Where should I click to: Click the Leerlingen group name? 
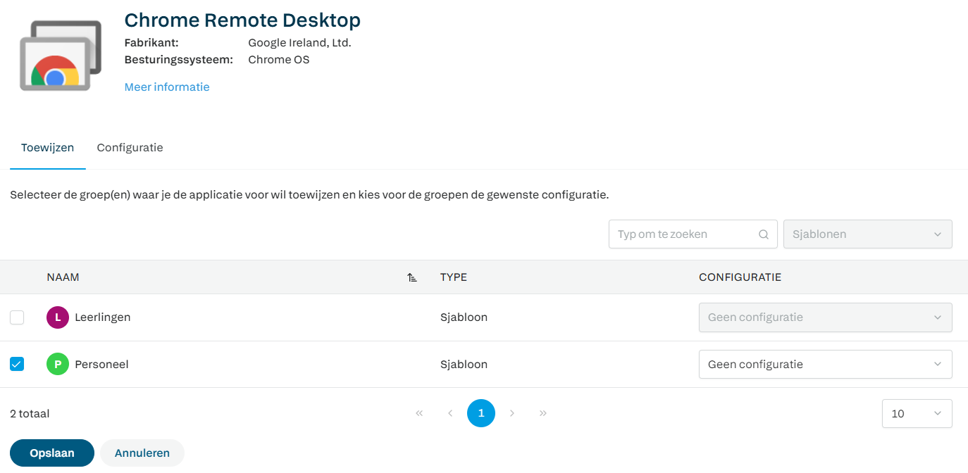pyautogui.click(x=103, y=317)
